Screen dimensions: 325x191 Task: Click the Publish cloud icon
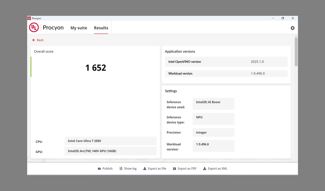pos(99,169)
